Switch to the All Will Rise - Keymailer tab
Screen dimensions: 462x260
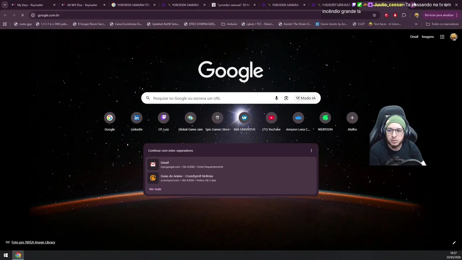coord(83,5)
